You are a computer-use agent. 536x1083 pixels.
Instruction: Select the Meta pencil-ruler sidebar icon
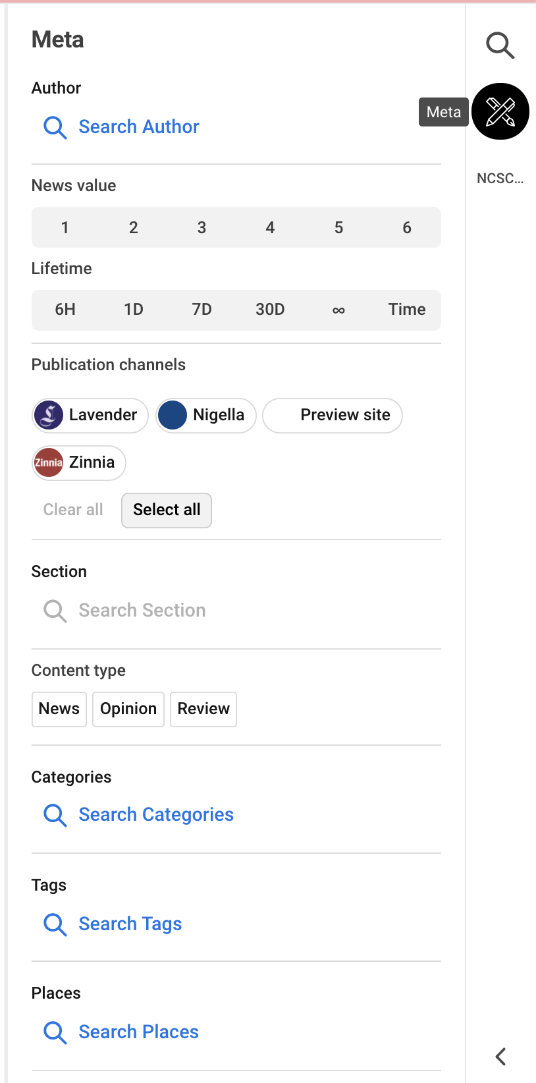500,111
